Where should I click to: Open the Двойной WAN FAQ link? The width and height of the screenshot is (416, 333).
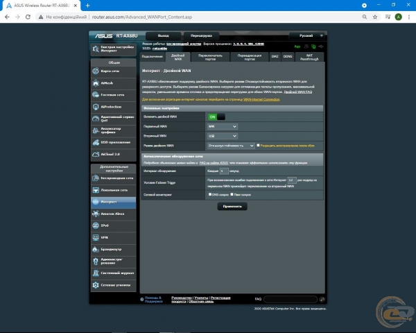point(298,92)
